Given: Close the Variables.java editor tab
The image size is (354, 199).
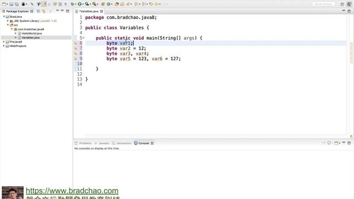Looking at the screenshot, I should [x=102, y=11].
